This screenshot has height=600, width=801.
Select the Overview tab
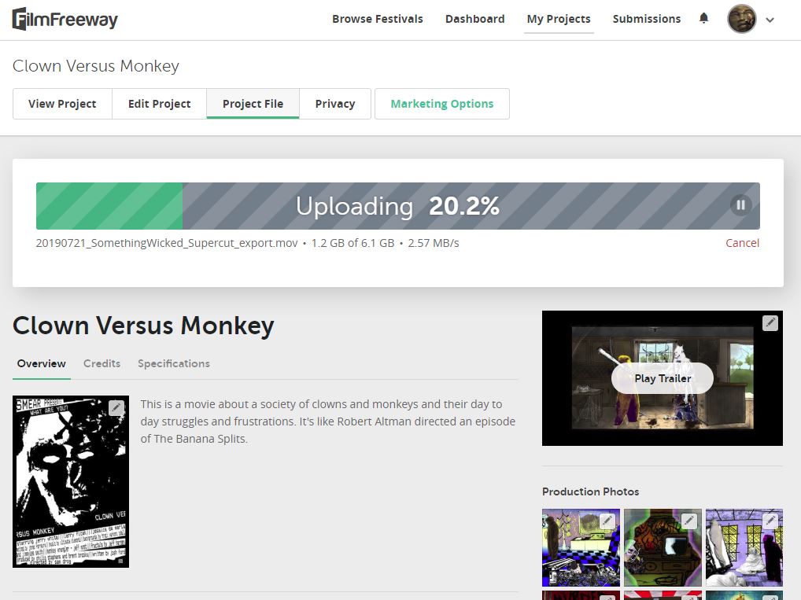click(x=42, y=363)
